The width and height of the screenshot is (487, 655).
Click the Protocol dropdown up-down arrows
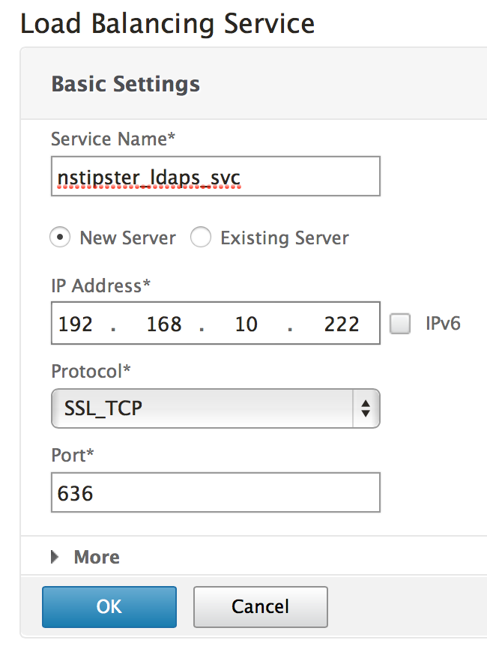pos(366,408)
